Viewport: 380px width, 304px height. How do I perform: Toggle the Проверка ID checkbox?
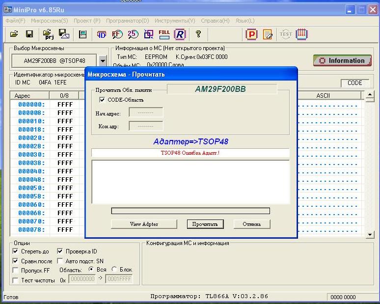point(60,251)
